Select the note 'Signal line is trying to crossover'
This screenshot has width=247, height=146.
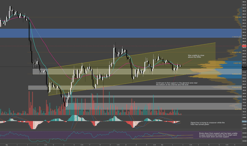click(x=208, y=123)
